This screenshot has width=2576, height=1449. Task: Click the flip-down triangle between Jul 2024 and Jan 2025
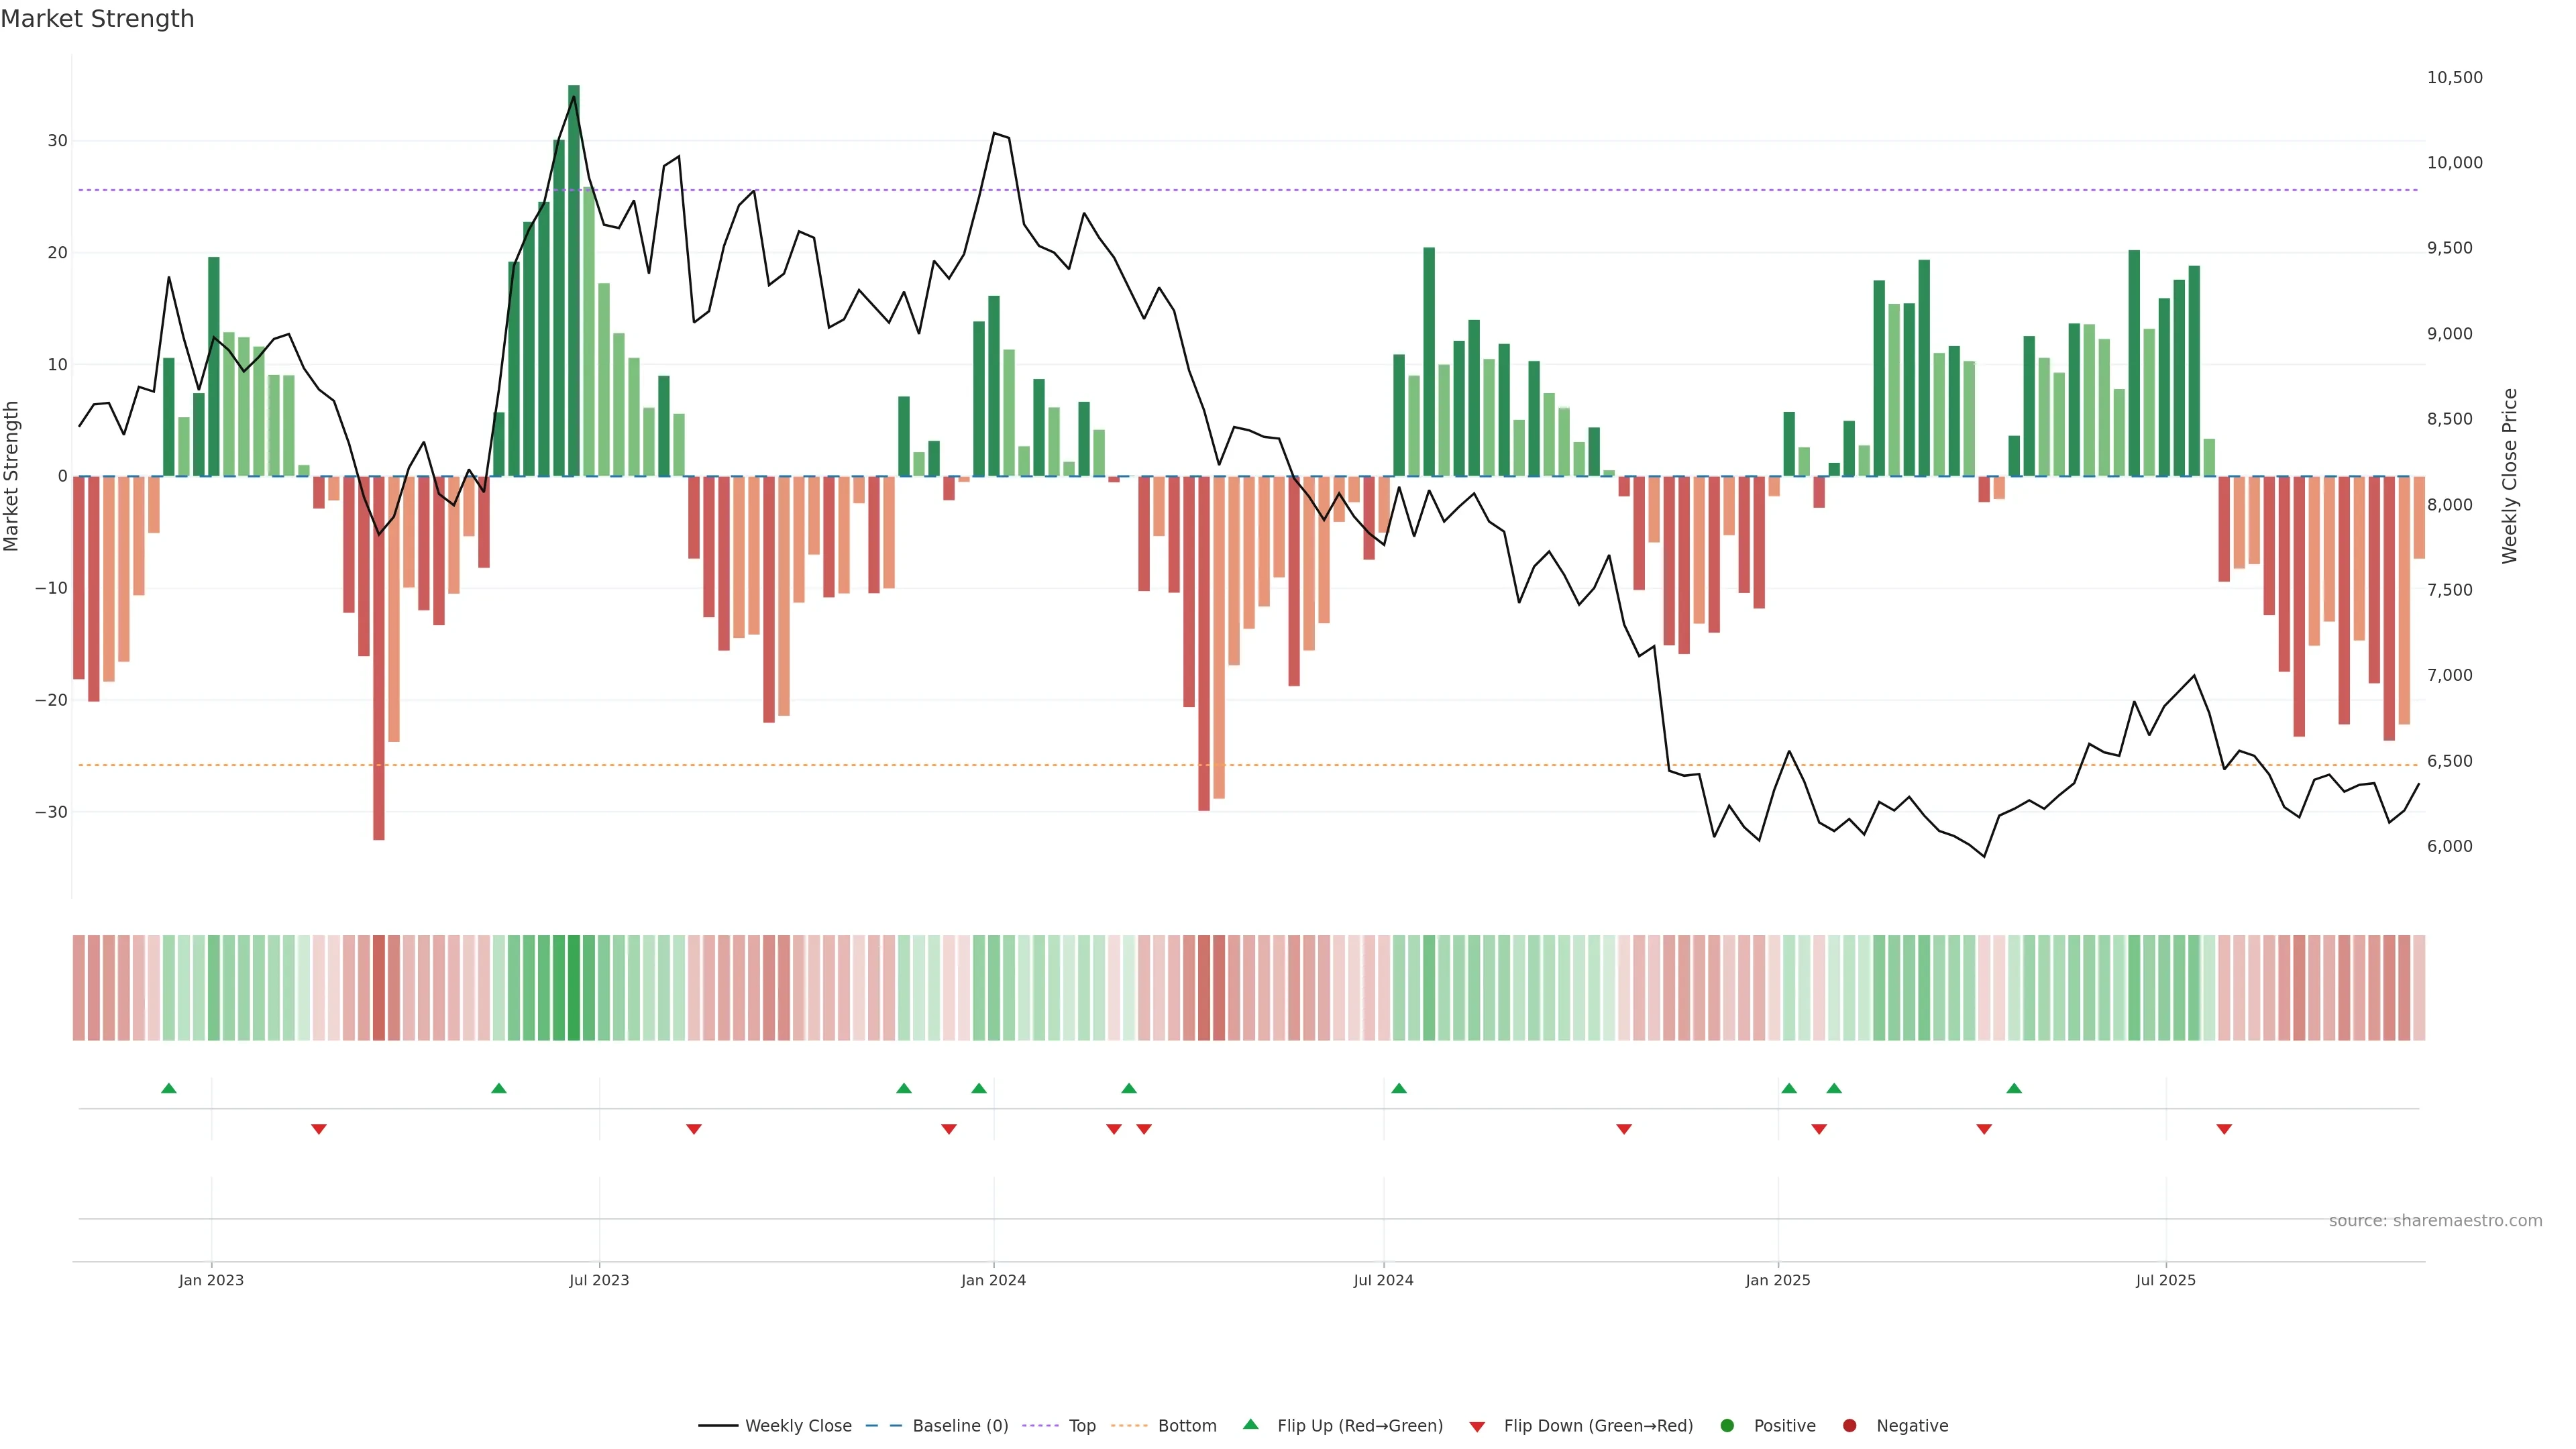coord(1624,1129)
